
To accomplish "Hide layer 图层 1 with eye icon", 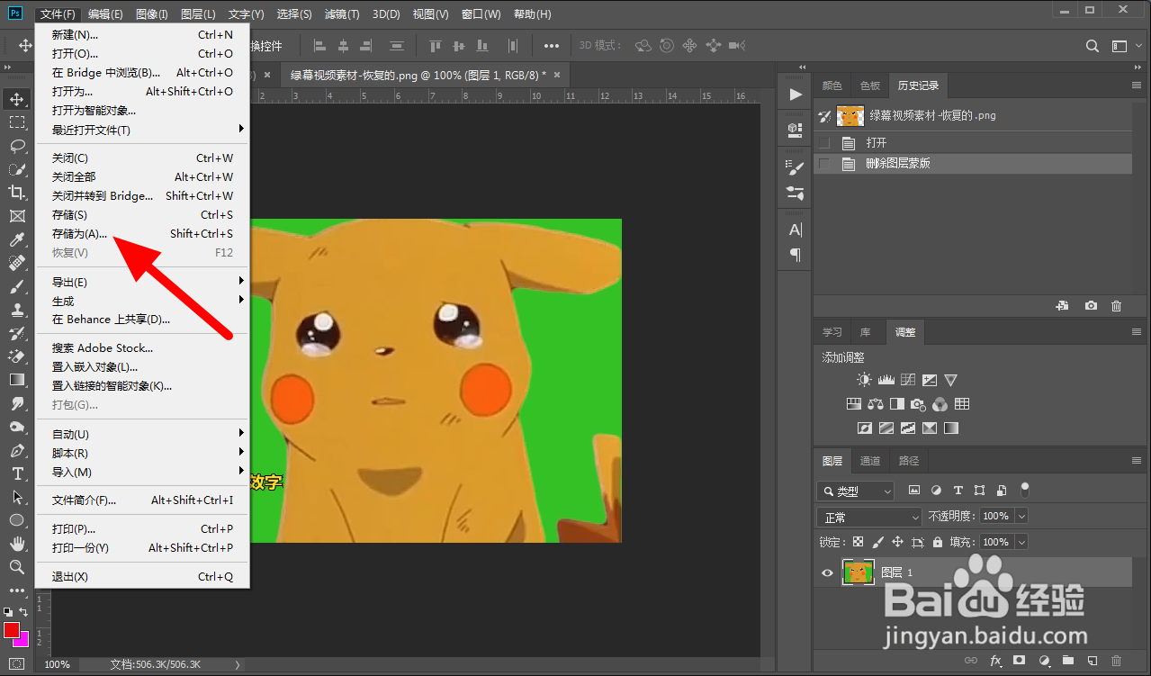I will (x=827, y=572).
